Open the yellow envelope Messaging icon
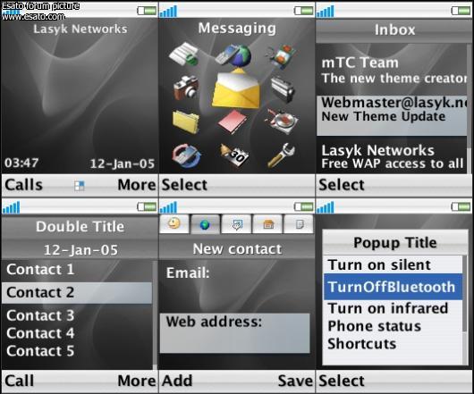474x394 pixels. (x=236, y=89)
